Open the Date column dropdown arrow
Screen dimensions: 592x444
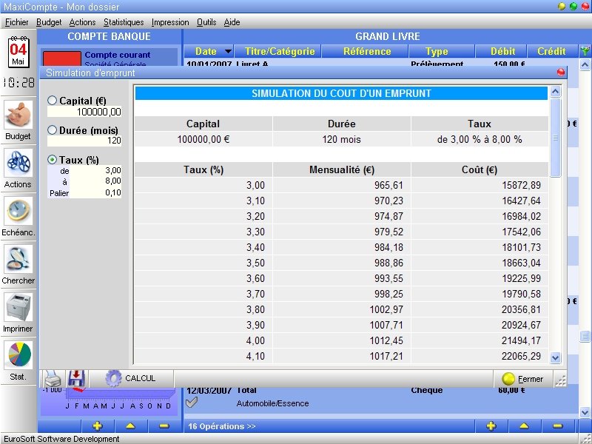(227, 52)
